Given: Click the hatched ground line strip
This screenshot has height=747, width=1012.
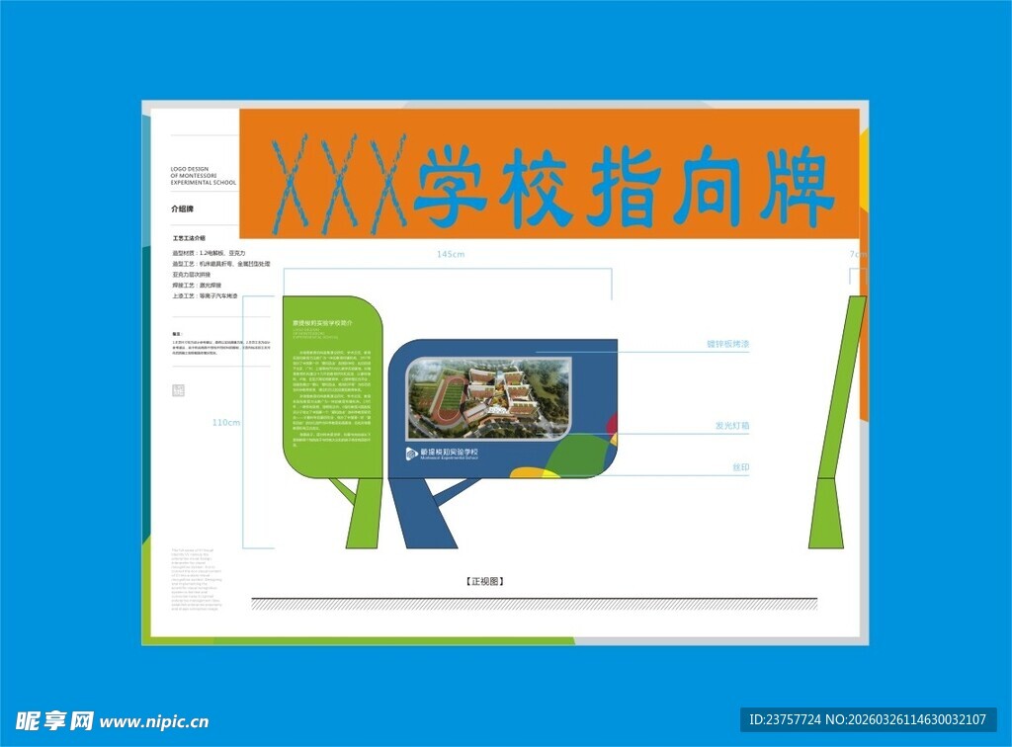Looking at the screenshot, I should pyautogui.click(x=534, y=603).
